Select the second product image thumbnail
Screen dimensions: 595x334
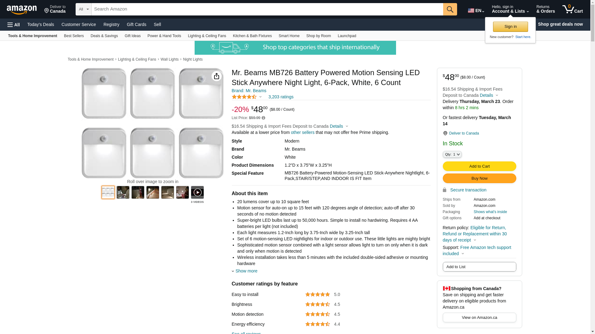[x=123, y=192]
